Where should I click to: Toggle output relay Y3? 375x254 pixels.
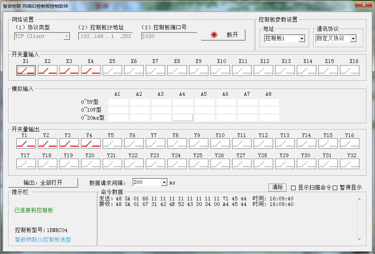[69, 143]
